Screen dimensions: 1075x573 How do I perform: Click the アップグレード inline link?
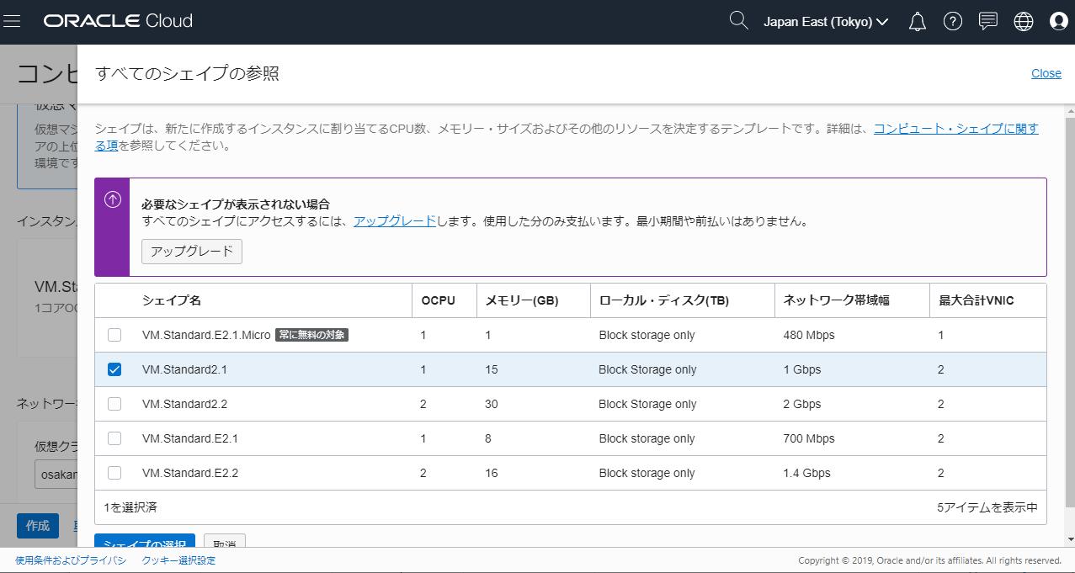[395, 221]
